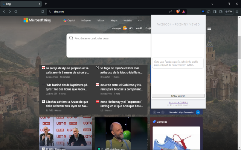Open the Copilot menu item
Viewport: 241px width, 150px height.
click(x=69, y=21)
